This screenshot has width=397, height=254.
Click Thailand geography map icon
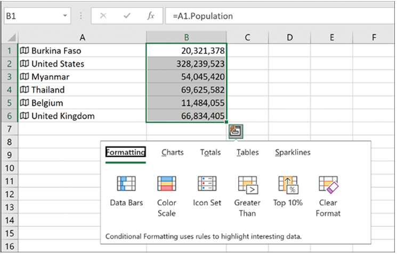pos(25,89)
